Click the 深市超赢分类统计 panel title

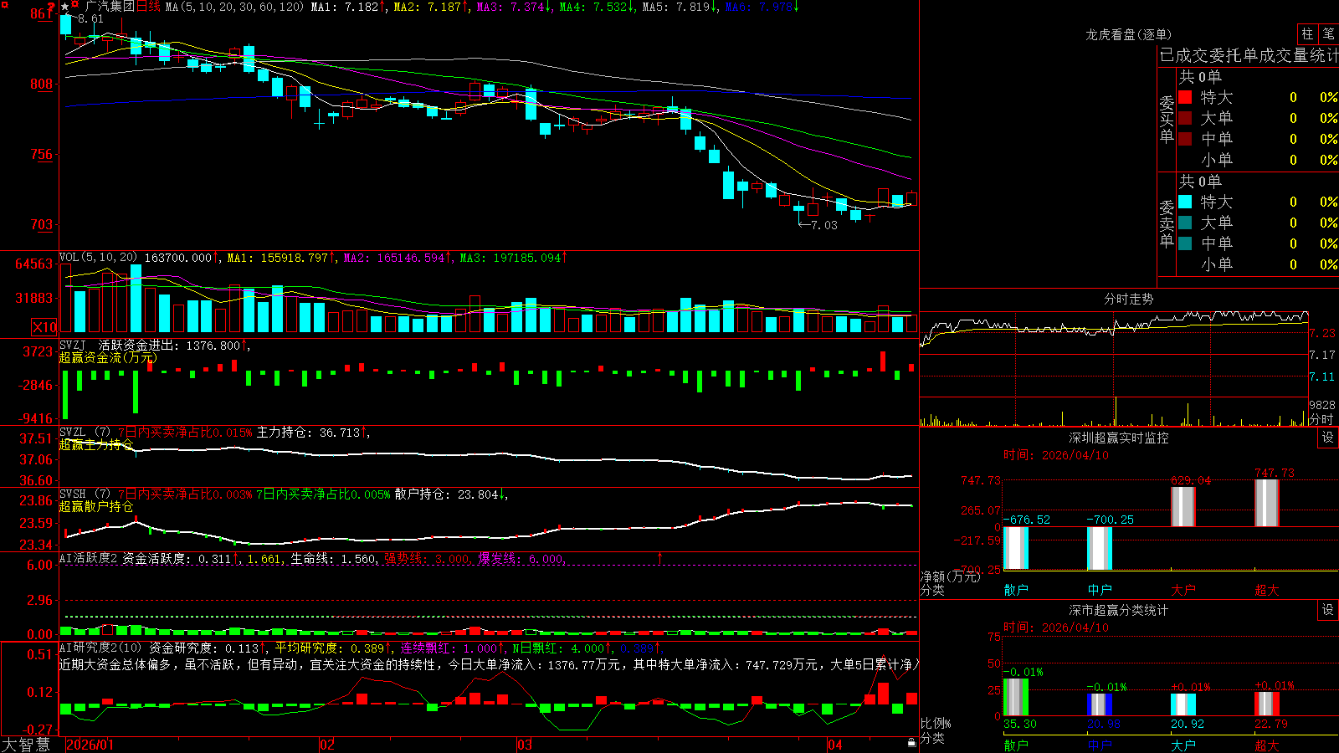1119,610
